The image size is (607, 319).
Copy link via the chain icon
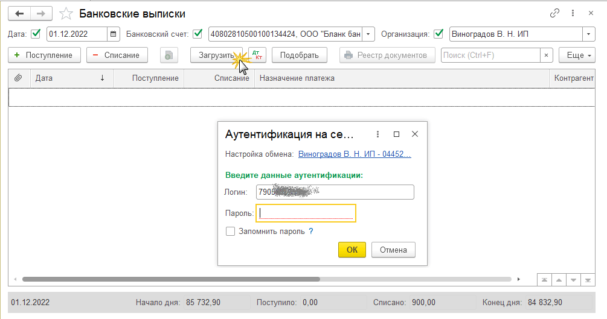tap(554, 13)
